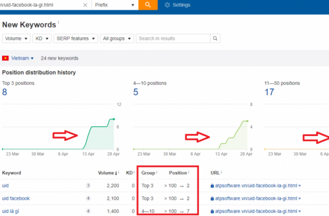The image size is (329, 216).
Task: Click info icon next to KD header
Action: pyautogui.click(x=134, y=172)
